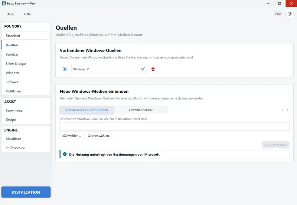Go to Benutzer section
The width and height of the screenshot is (297, 205).
[x=26, y=54]
